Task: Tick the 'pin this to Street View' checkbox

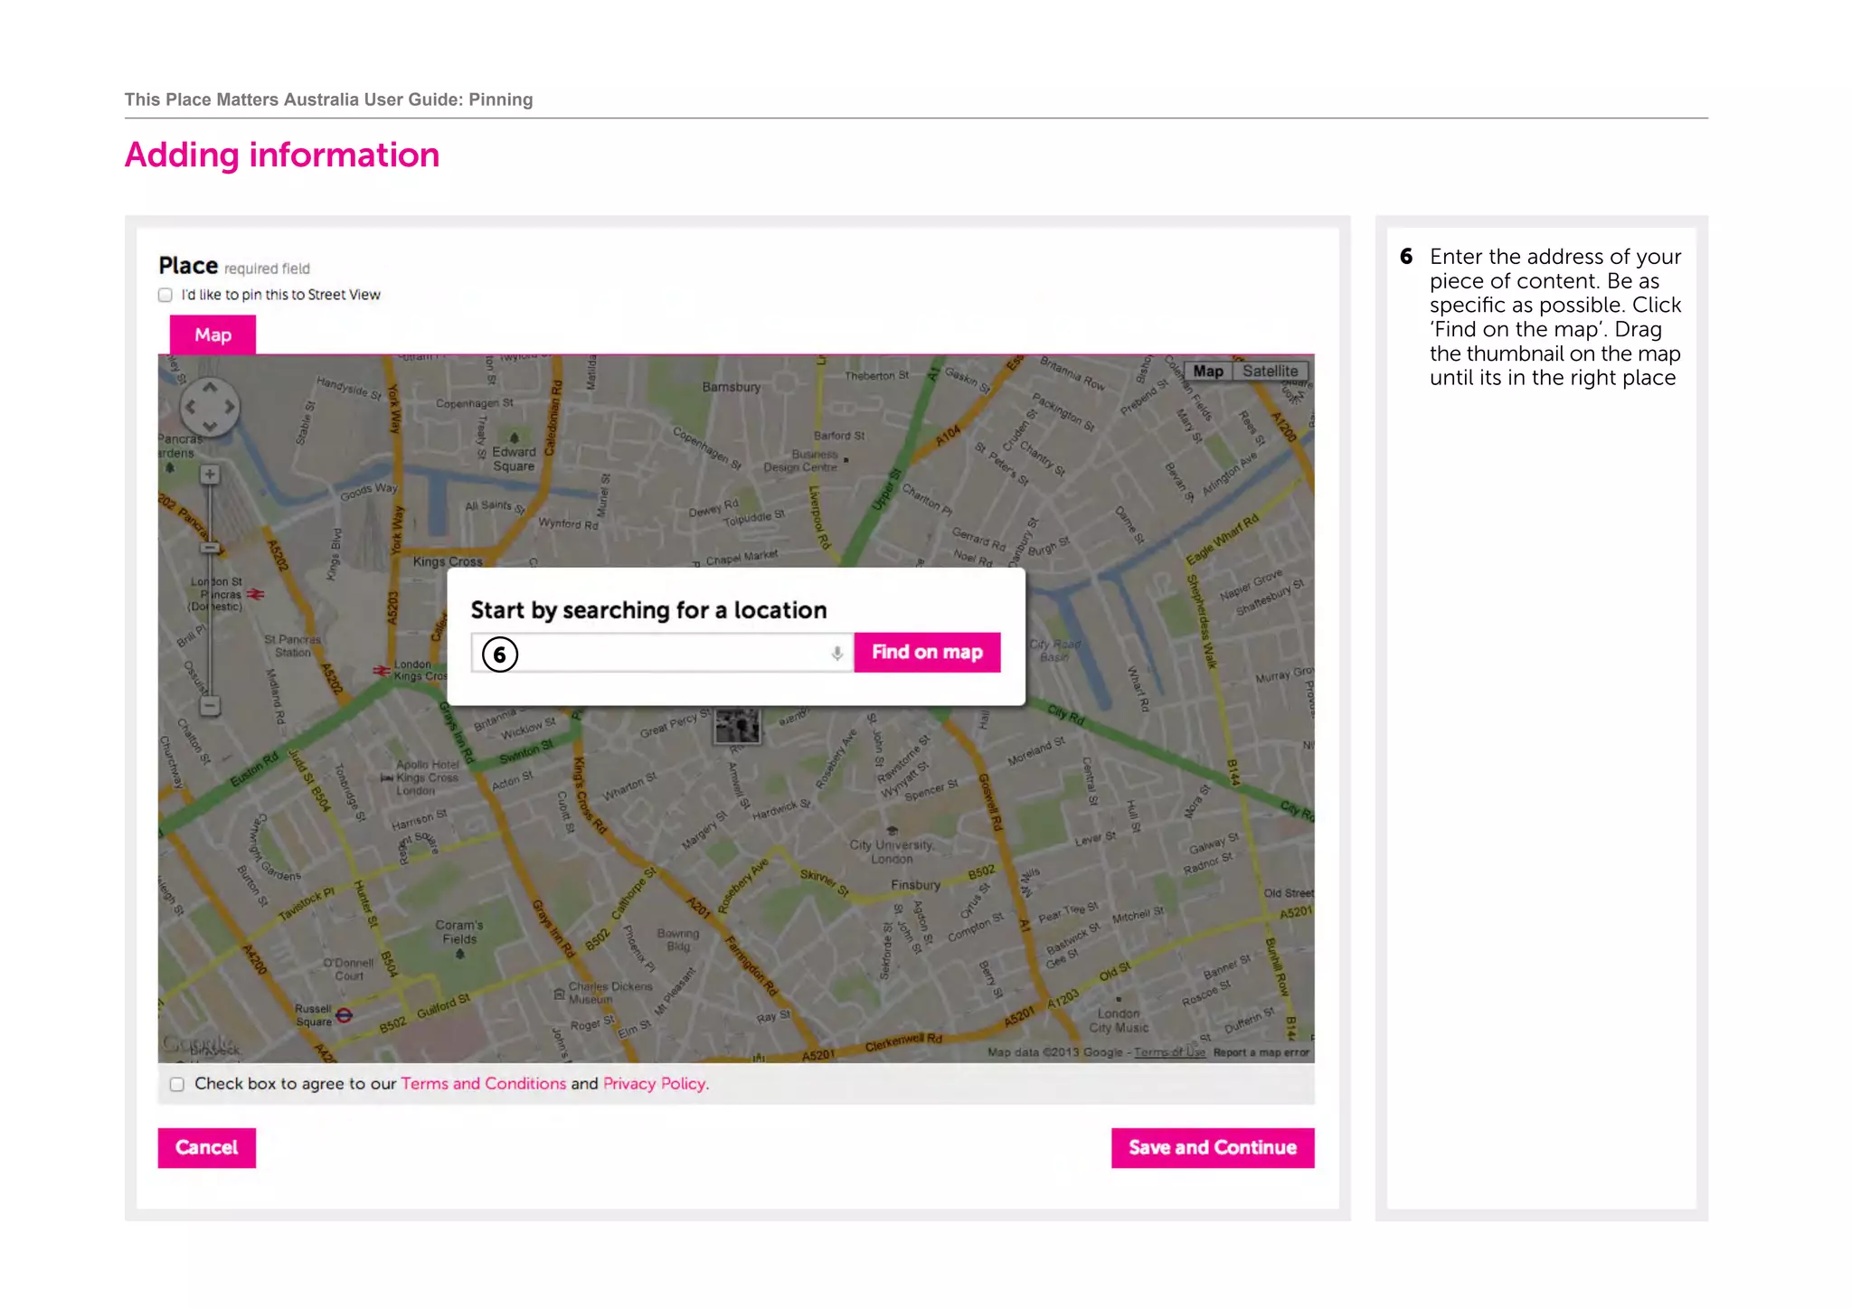Action: [x=165, y=295]
